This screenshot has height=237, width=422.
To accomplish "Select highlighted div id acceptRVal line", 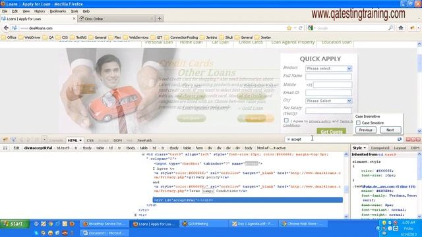I will pyautogui.click(x=248, y=200).
